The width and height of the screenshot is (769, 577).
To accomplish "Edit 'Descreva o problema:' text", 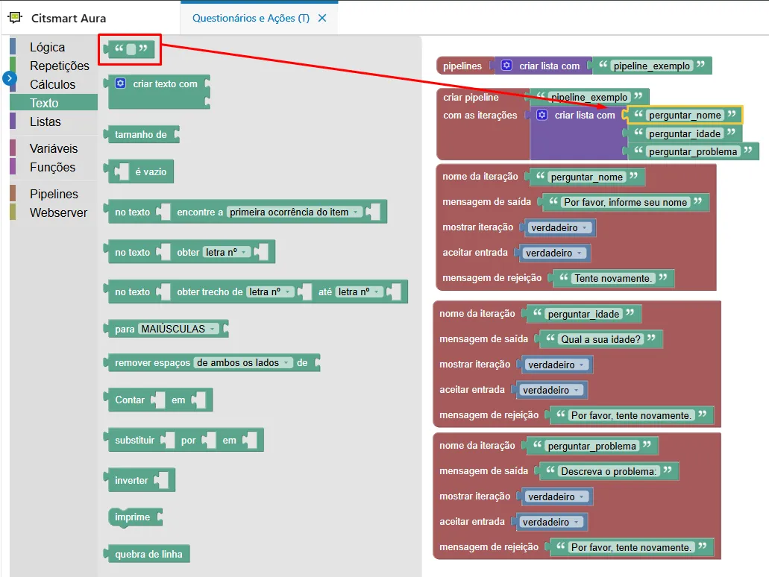I will click(609, 471).
